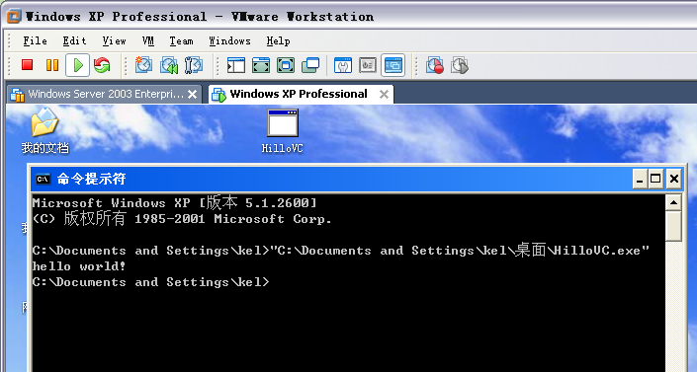Image resolution: width=697 pixels, height=372 pixels.
Task: Open the View menu
Action: 114,40
